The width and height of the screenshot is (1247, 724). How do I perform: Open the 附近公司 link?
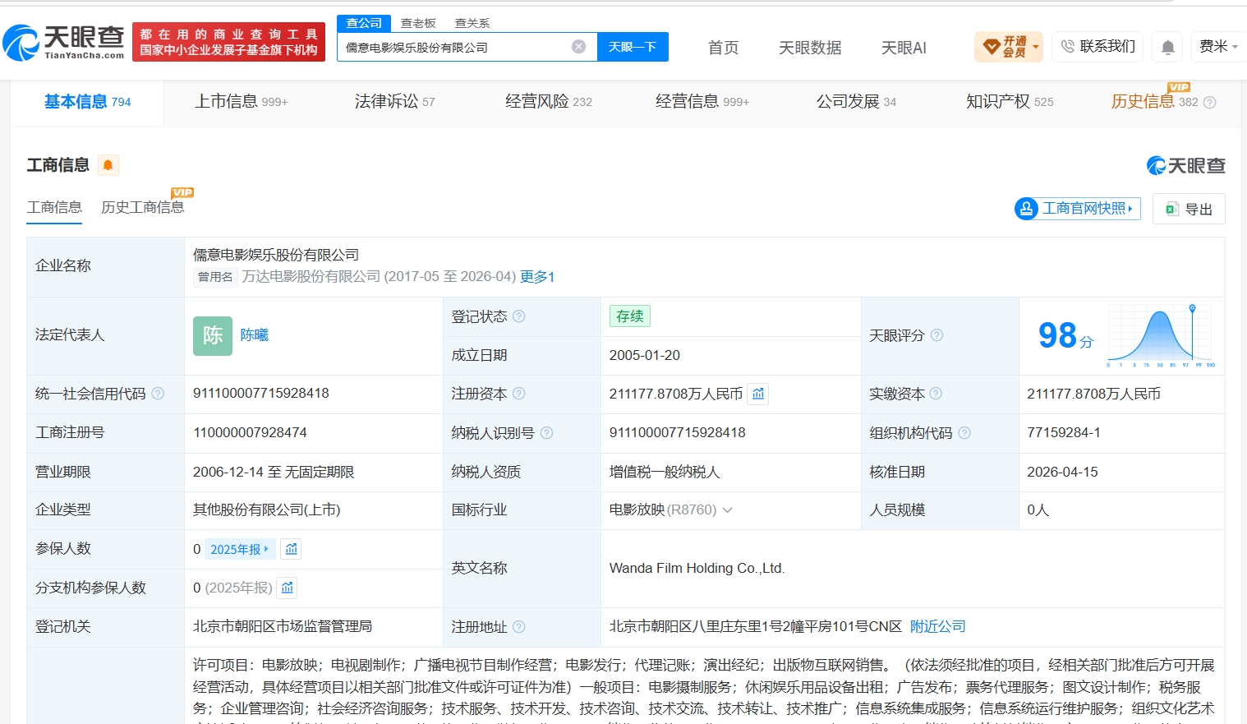point(937,627)
